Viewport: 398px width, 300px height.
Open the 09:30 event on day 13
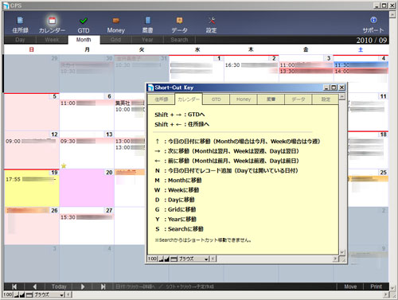tap(87, 141)
